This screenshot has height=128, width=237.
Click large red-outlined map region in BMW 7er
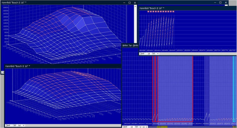175,89
